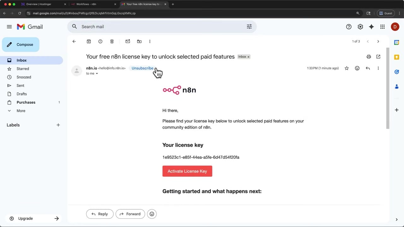Click the Upgrade button in sidebar
Image resolution: width=404 pixels, height=227 pixels.
pyautogui.click(x=34, y=218)
